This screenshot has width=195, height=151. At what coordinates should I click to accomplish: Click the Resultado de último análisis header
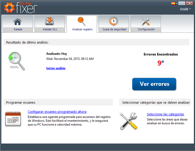[x=97, y=42]
